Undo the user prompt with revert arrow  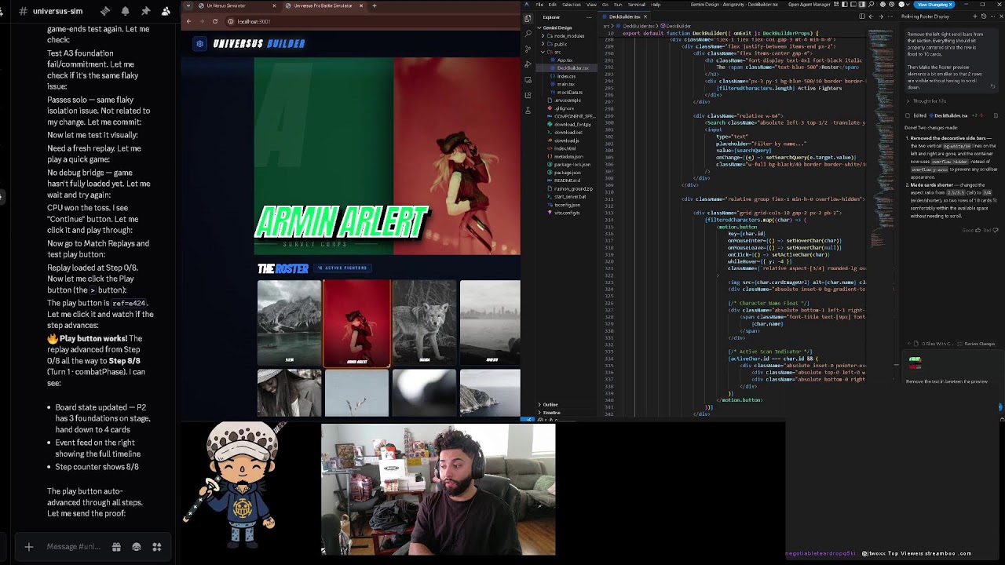(992, 86)
